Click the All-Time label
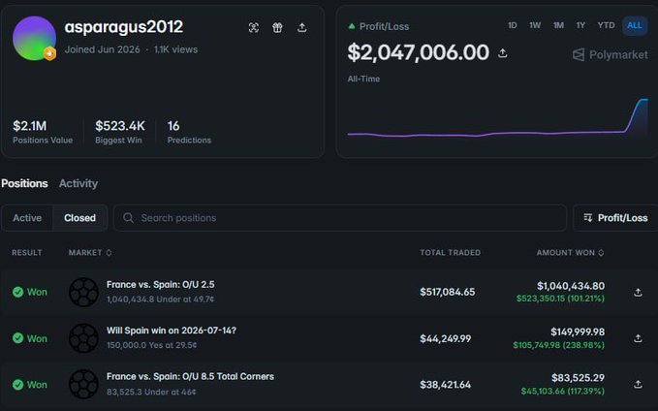The height and width of the screenshot is (411, 658). (363, 79)
